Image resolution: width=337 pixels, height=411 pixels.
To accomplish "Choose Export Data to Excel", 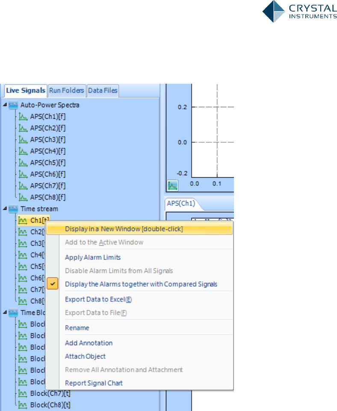I will click(139, 299).
